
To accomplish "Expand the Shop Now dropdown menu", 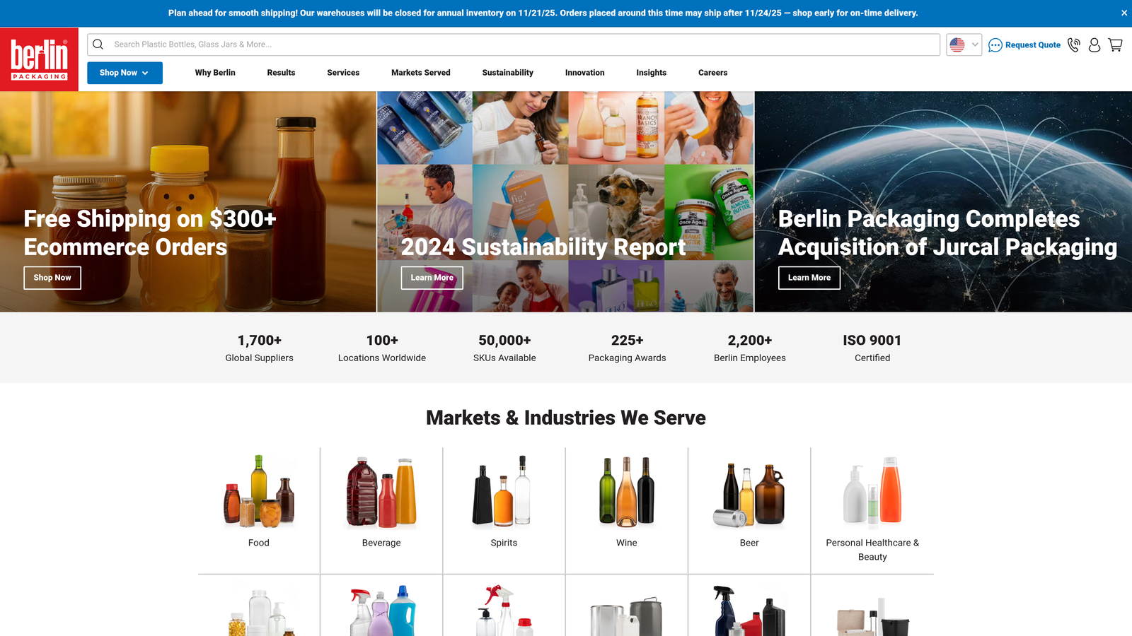I will (125, 73).
